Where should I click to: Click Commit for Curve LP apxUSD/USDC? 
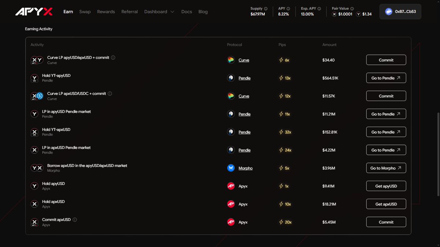386,96
